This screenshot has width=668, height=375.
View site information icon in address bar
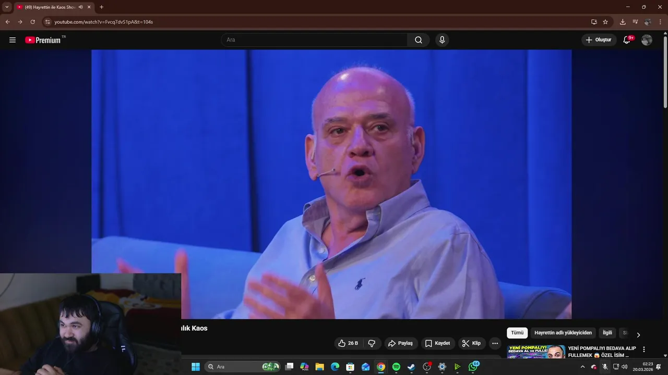pos(47,22)
